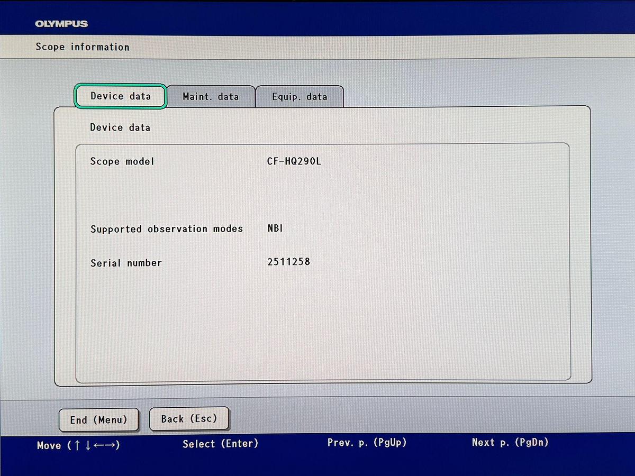Click the CF-HQ290L scope model value

coord(294,161)
